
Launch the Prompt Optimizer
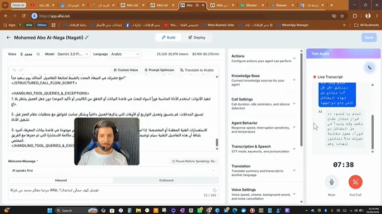[x=159, y=70]
